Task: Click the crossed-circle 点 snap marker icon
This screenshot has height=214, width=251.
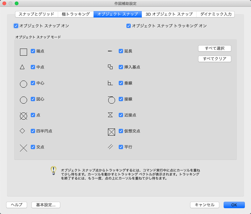Action: (x=23, y=116)
